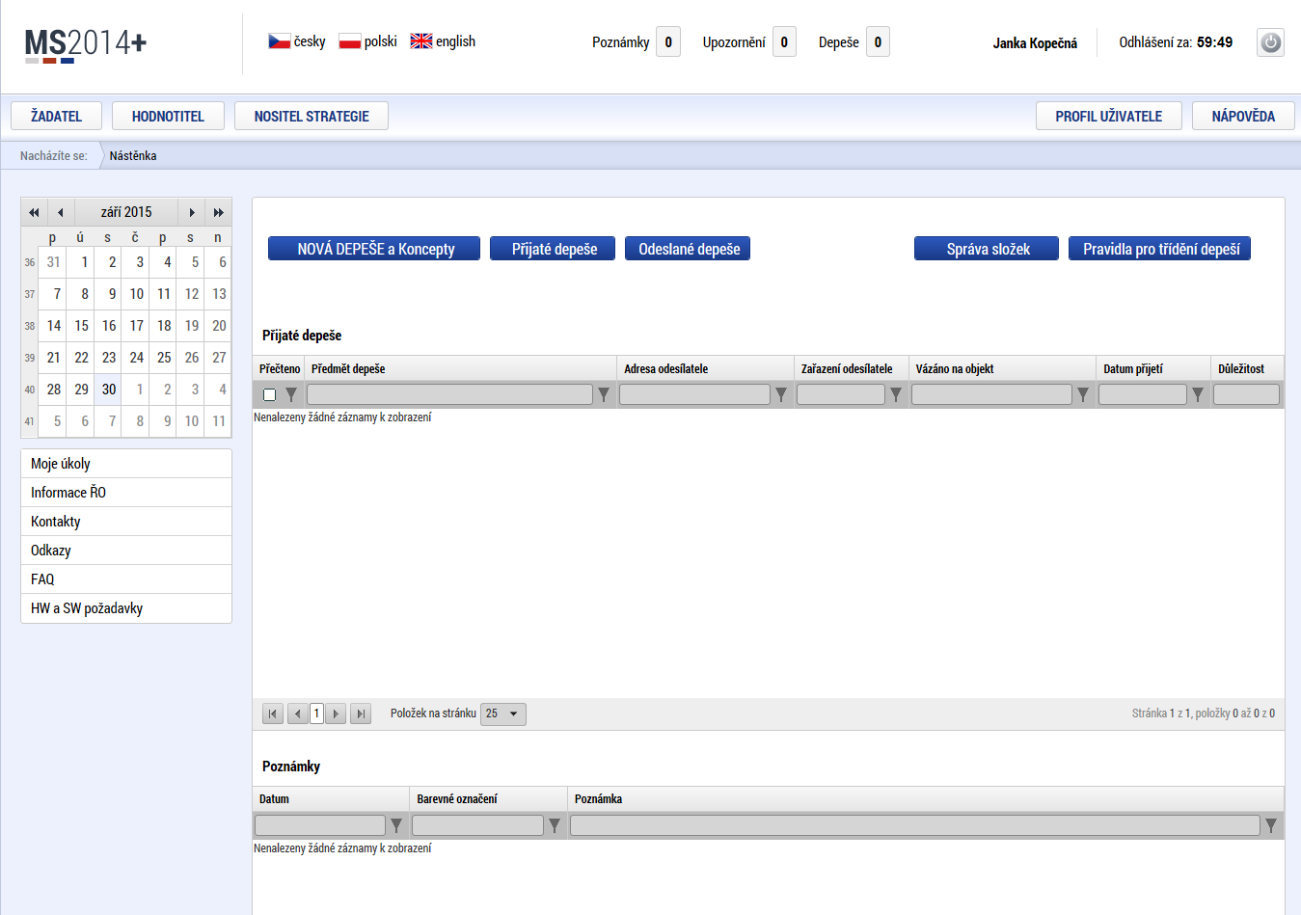Open the NOSITEL STRATEGIE menu
1301x915 pixels.
(312, 116)
